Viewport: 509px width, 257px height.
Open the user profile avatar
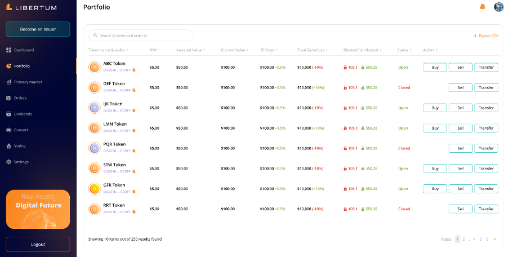(x=498, y=7)
